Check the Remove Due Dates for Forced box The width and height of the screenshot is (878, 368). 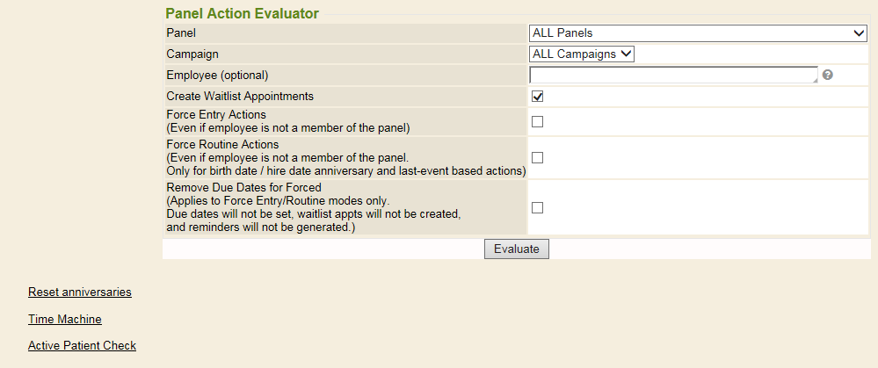click(537, 207)
